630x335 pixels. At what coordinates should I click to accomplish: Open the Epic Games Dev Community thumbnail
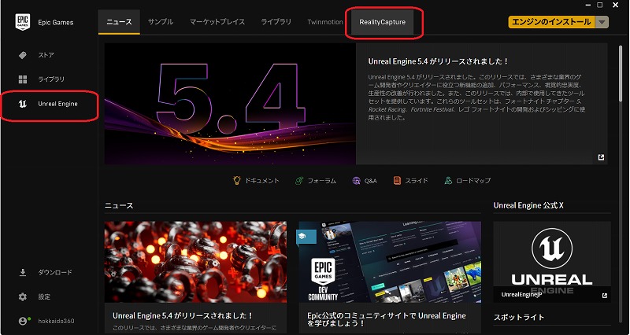[x=390, y=262]
